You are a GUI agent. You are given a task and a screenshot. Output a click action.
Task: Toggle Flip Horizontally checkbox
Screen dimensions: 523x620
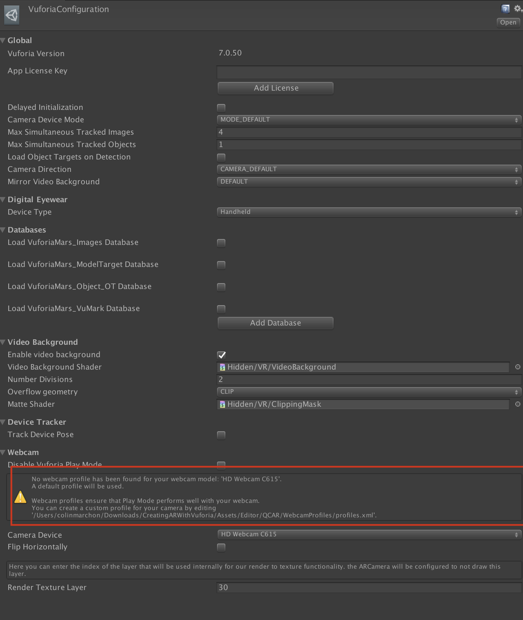point(221,547)
